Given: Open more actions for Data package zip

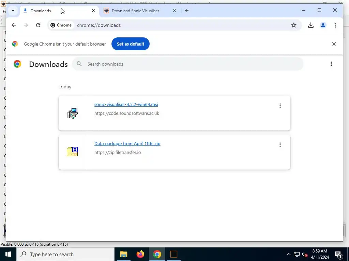Looking at the screenshot, I should point(280,145).
